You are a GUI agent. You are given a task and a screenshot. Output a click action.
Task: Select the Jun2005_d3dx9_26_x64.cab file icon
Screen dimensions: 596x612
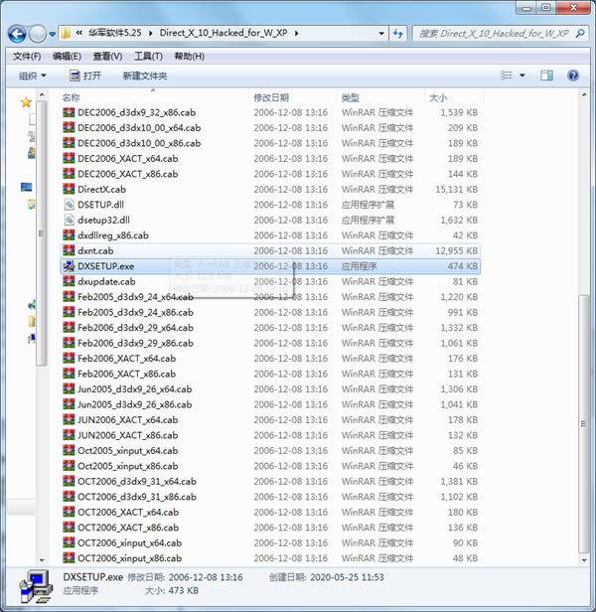point(69,389)
